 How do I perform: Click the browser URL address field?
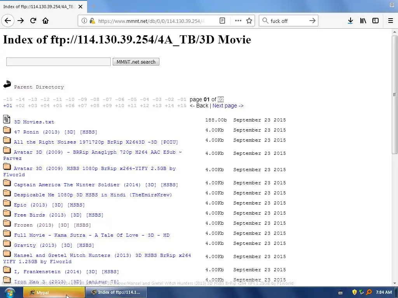[x=151, y=21]
